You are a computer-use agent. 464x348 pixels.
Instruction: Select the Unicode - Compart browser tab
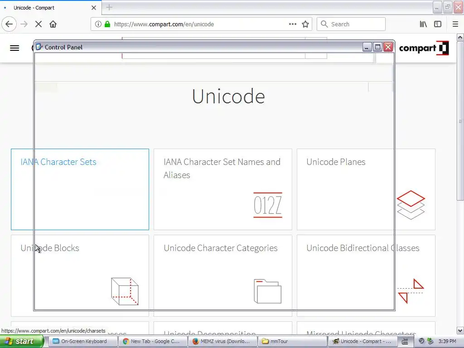pyautogui.click(x=51, y=8)
